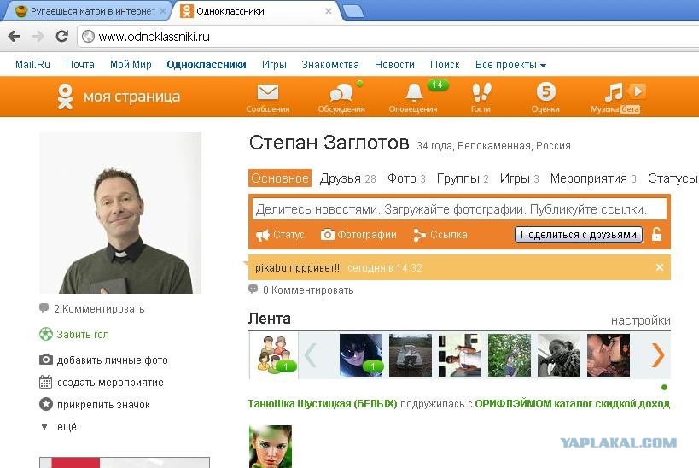Select the Статус megaphone option
This screenshot has width=699, height=468.
coord(280,235)
